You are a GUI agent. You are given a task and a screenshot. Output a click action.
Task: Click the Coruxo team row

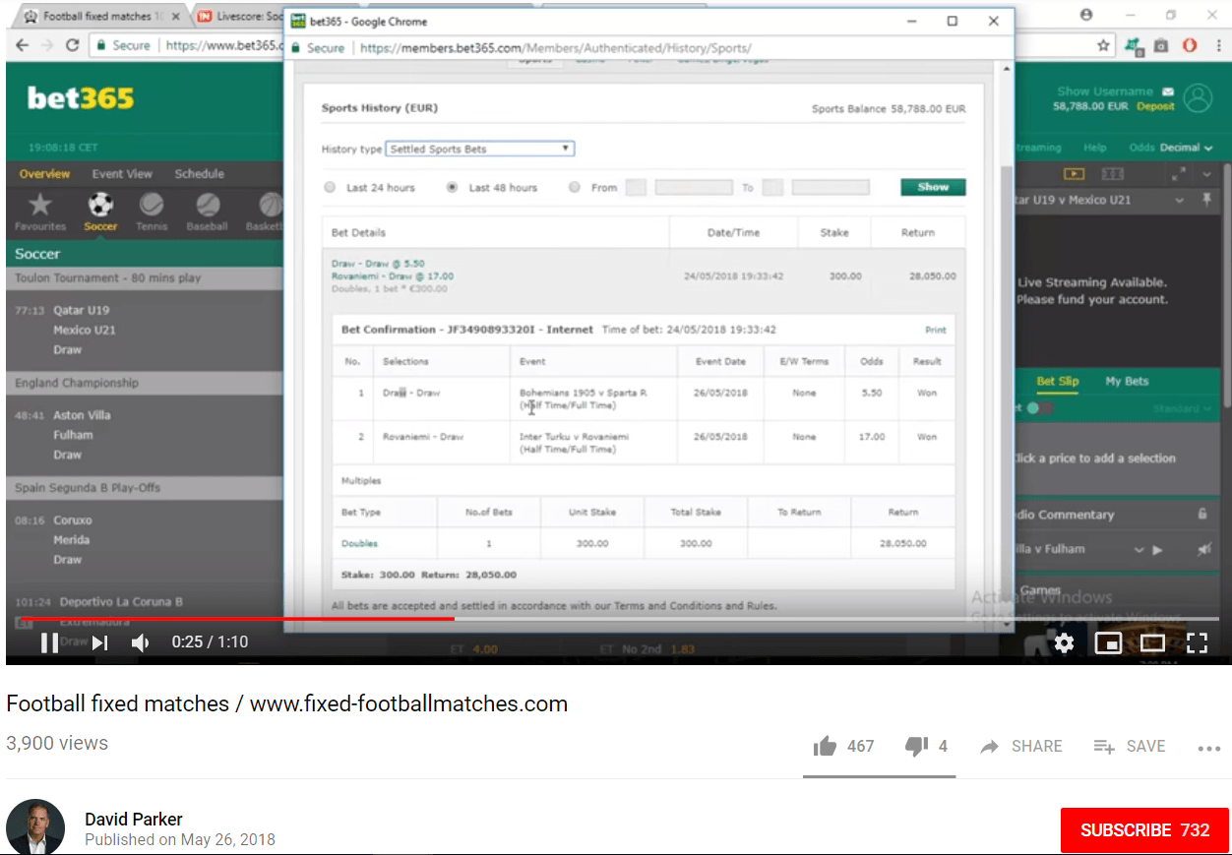pyautogui.click(x=73, y=520)
